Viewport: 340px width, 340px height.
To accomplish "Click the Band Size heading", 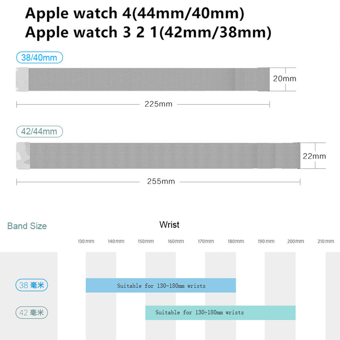I will click(27, 226).
